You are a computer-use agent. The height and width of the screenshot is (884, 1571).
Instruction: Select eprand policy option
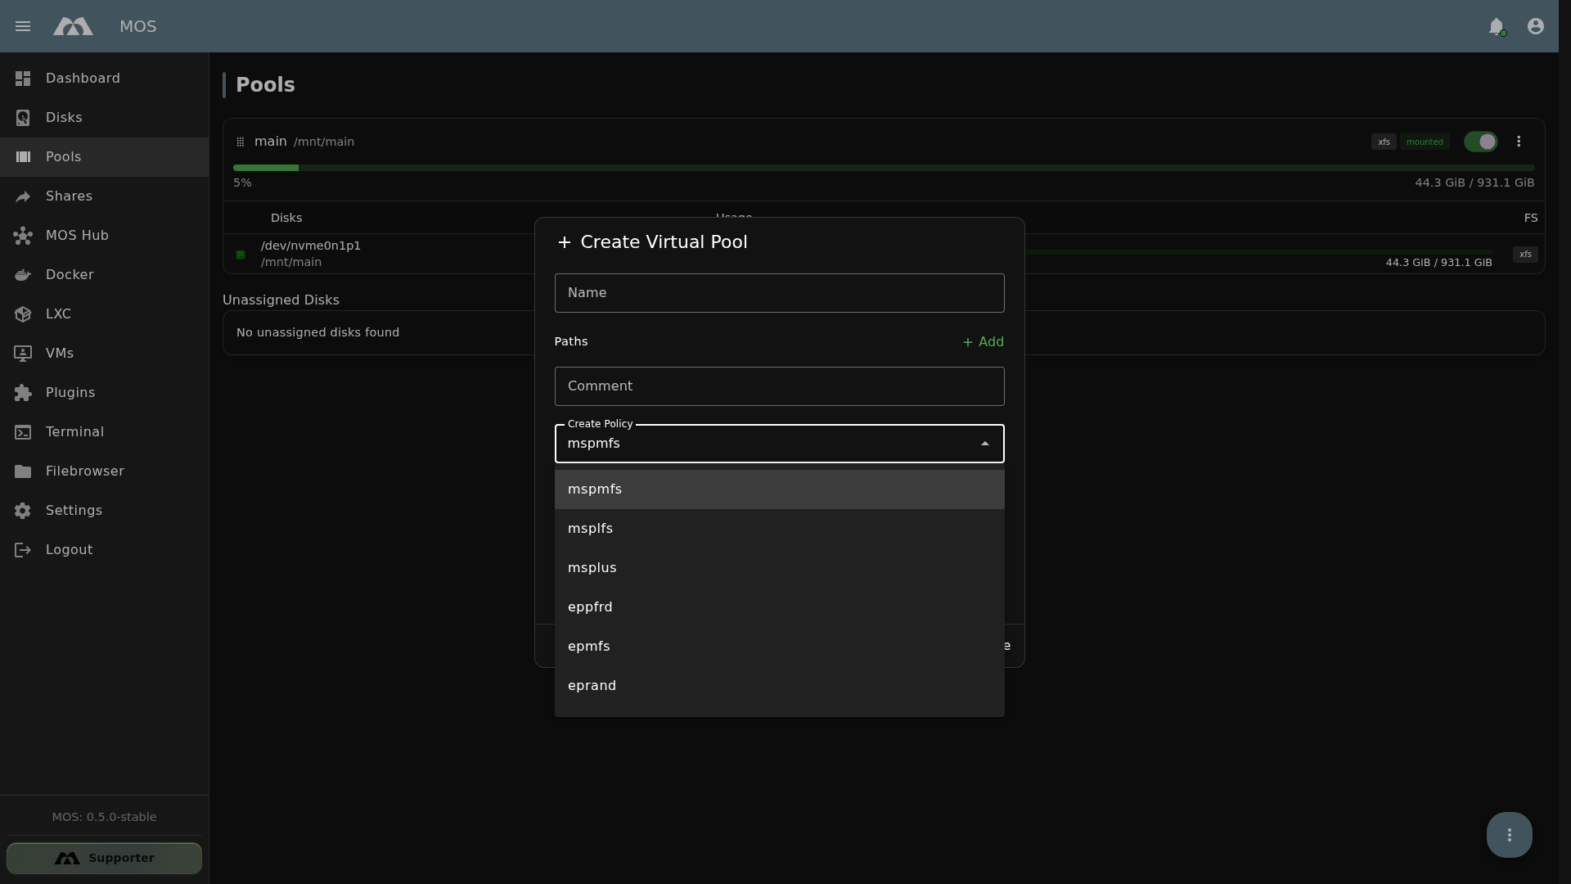tap(780, 686)
